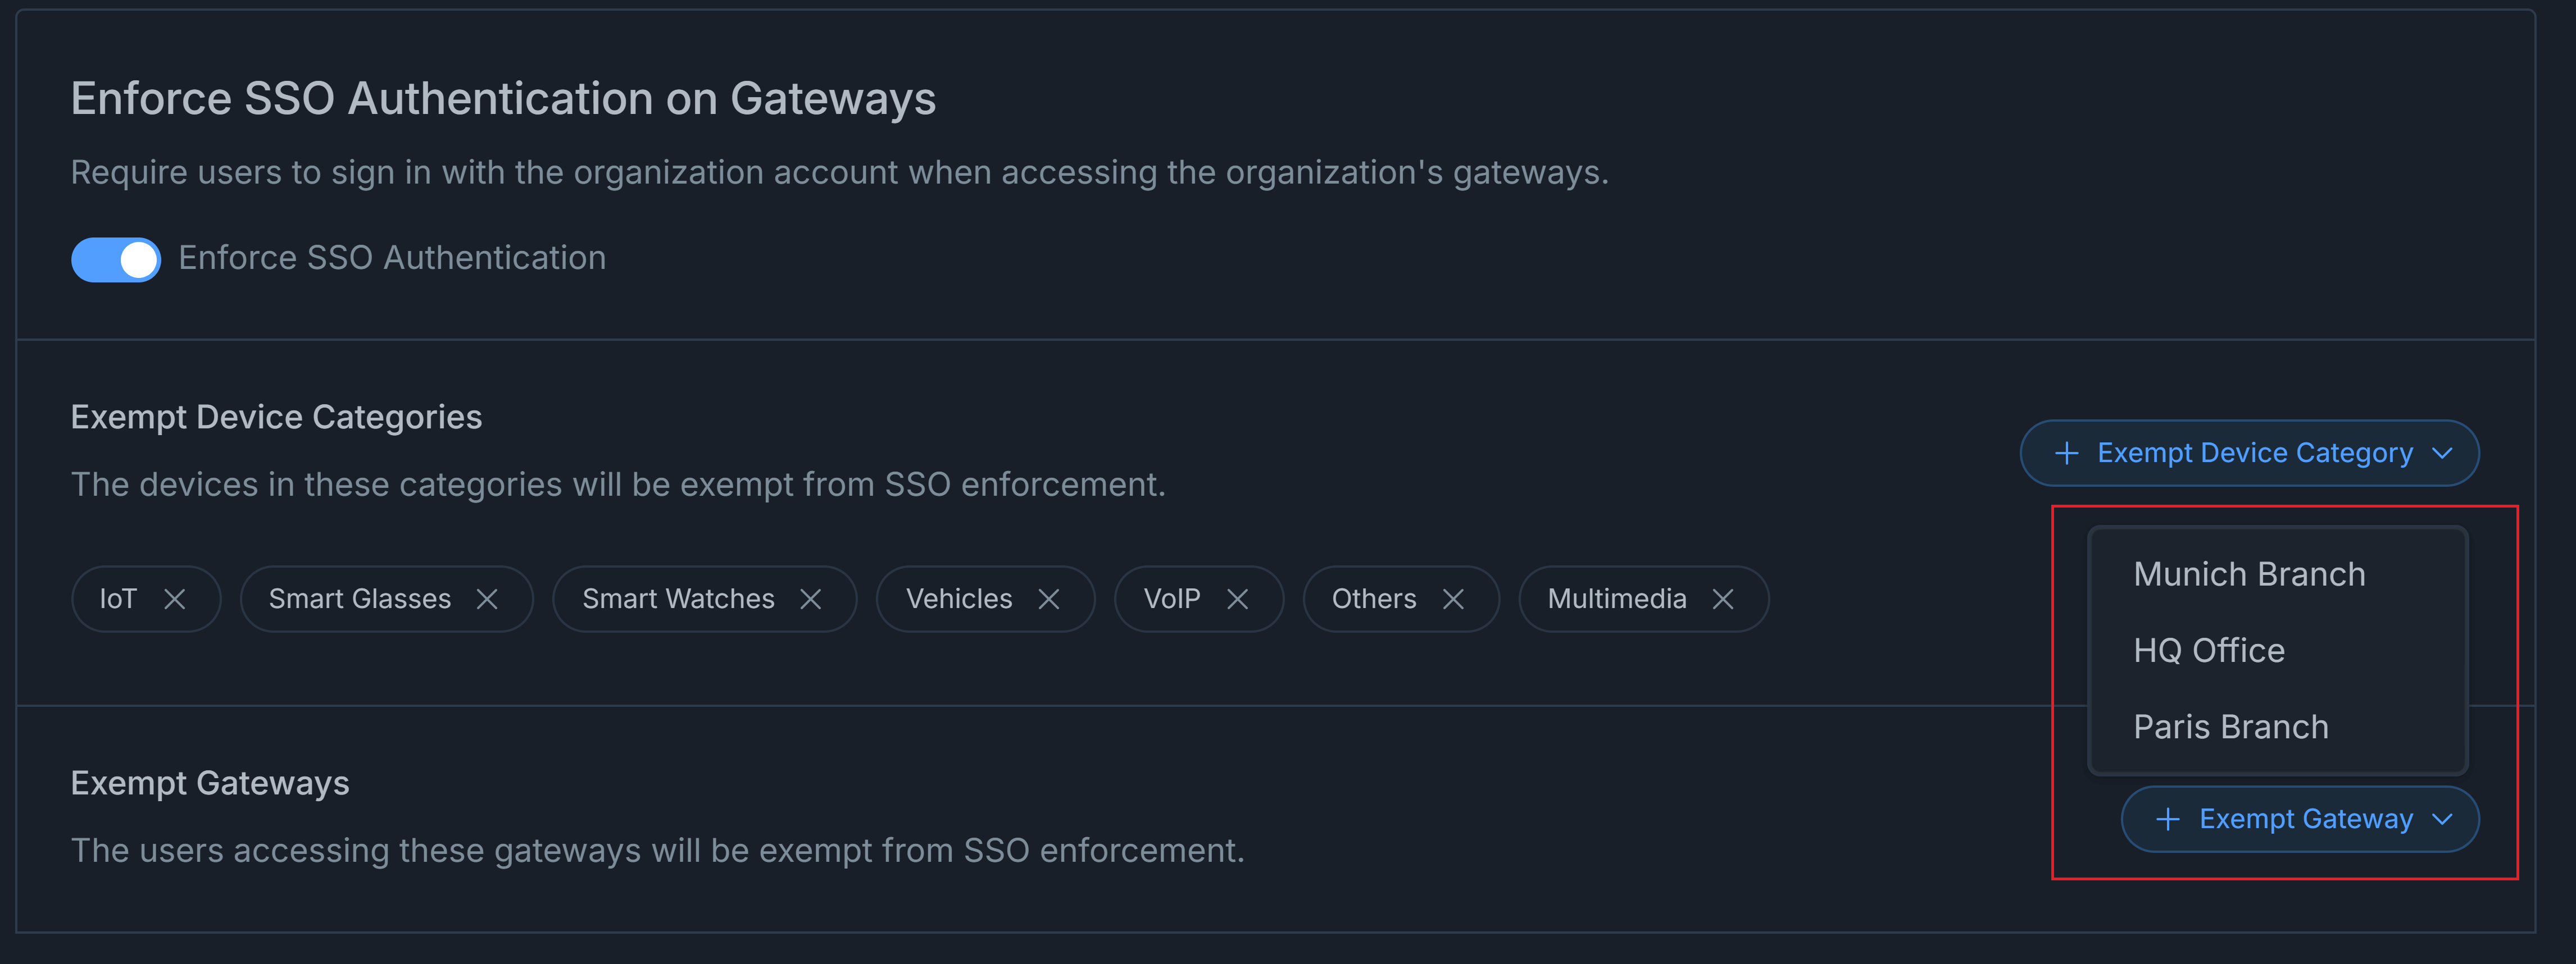This screenshot has height=964, width=2576.
Task: Delete Vehicles category with X icon
Action: (1049, 598)
